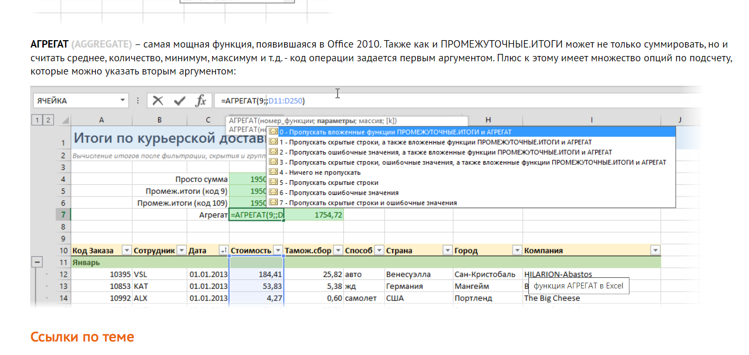Image resolution: width=749 pixels, height=355 pixels.
Task: Open filter dropdown for Компания column
Action: 655,250
